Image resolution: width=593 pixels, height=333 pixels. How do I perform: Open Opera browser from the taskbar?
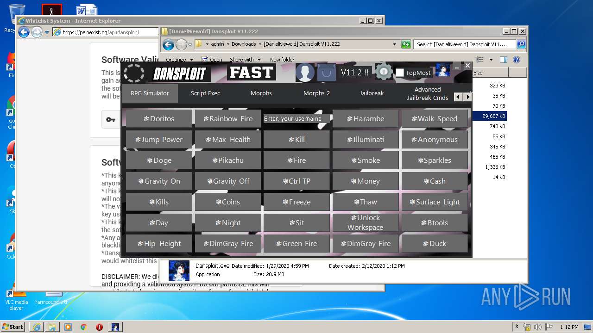point(99,327)
